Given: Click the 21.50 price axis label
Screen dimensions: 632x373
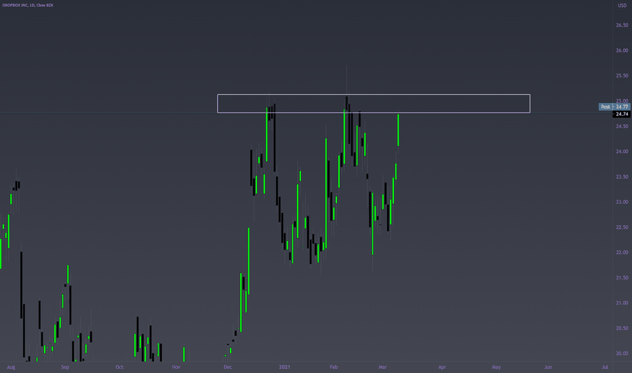Looking at the screenshot, I should click(x=622, y=277).
